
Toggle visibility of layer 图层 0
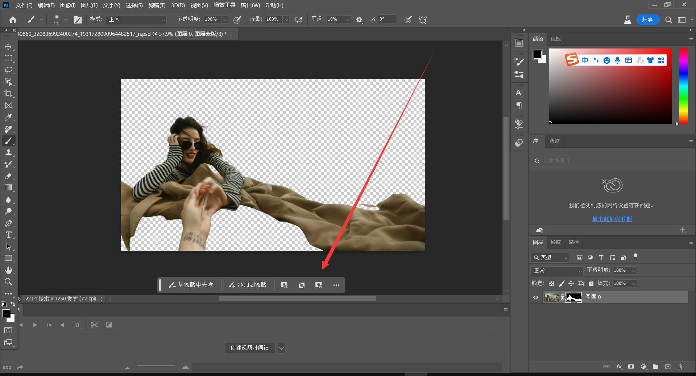pos(536,297)
